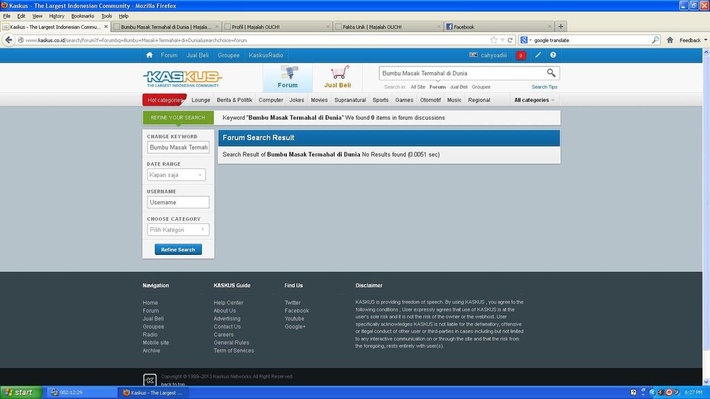710x399 pixels.
Task: Select the Forum section icon tab
Action: pyautogui.click(x=287, y=78)
